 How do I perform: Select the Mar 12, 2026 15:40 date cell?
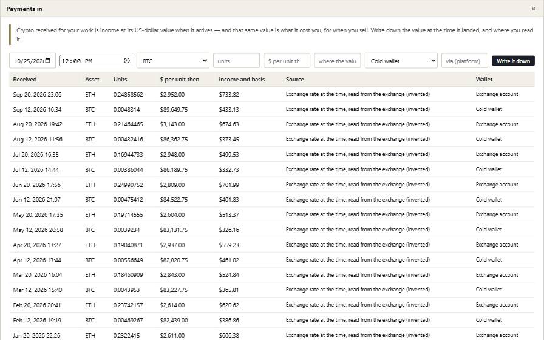[x=38, y=290]
